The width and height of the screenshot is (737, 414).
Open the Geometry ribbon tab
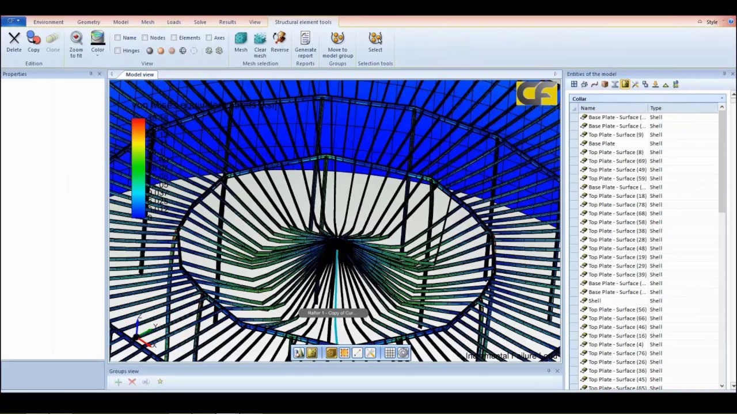click(88, 22)
